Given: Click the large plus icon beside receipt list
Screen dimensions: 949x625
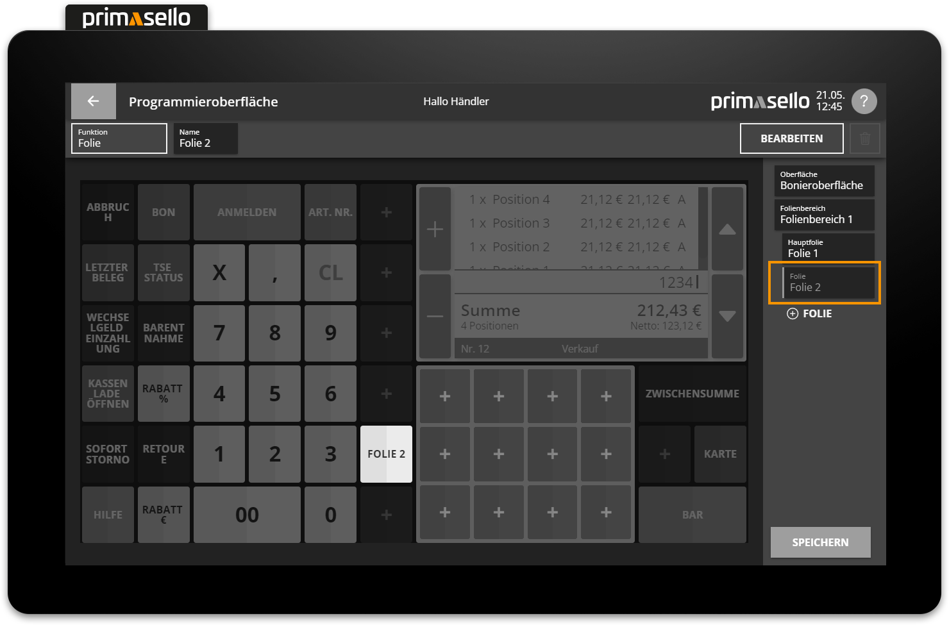Looking at the screenshot, I should click(x=435, y=229).
